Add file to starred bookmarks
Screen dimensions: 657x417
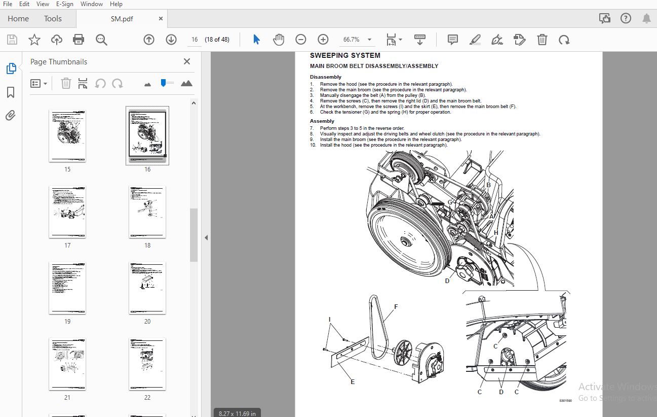tap(34, 40)
